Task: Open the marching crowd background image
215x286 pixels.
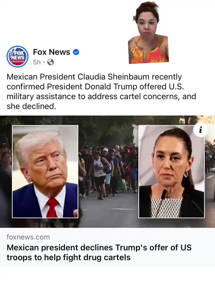Action: (x=108, y=171)
